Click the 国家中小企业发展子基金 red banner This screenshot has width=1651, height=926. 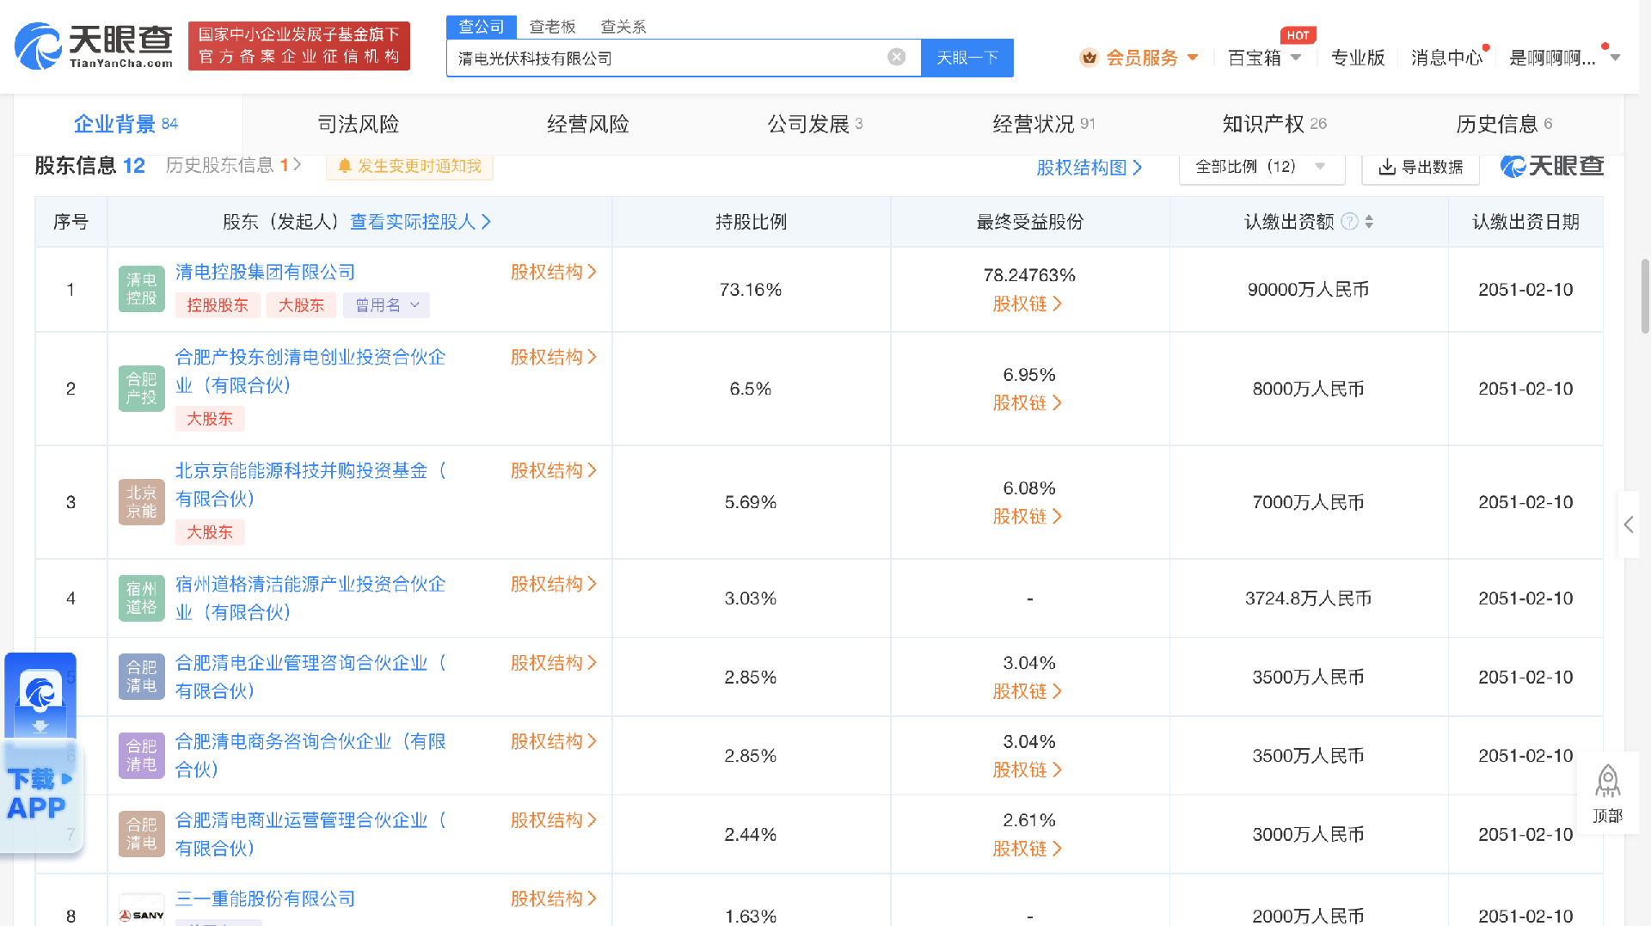point(299,46)
